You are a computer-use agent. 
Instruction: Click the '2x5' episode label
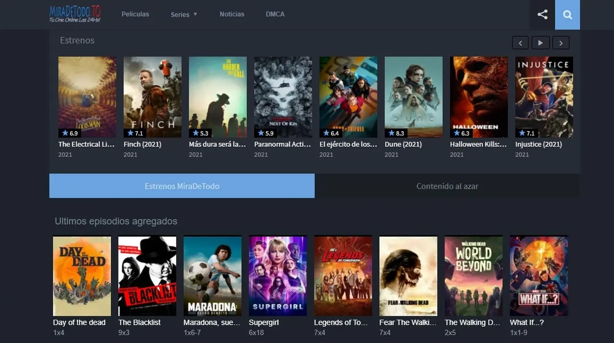[x=450, y=332]
